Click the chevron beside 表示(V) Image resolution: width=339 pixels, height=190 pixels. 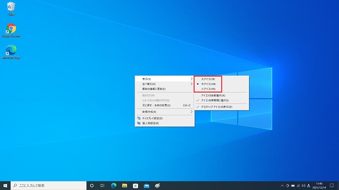tap(191, 79)
